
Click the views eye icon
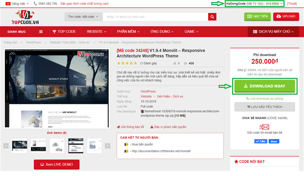click(185, 63)
